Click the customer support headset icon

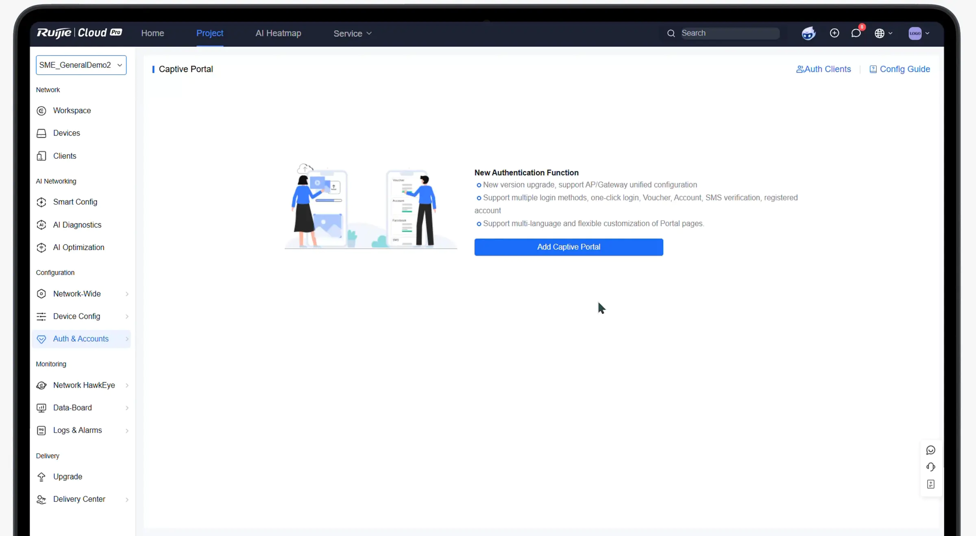pyautogui.click(x=930, y=467)
